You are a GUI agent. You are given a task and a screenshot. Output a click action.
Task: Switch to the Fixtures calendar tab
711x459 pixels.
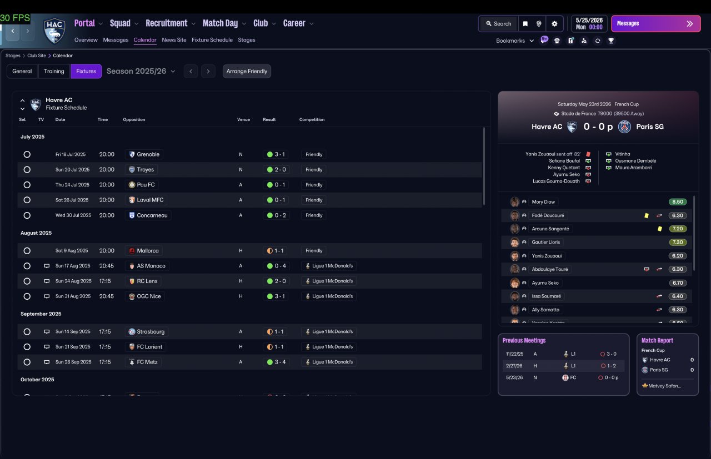coord(86,71)
